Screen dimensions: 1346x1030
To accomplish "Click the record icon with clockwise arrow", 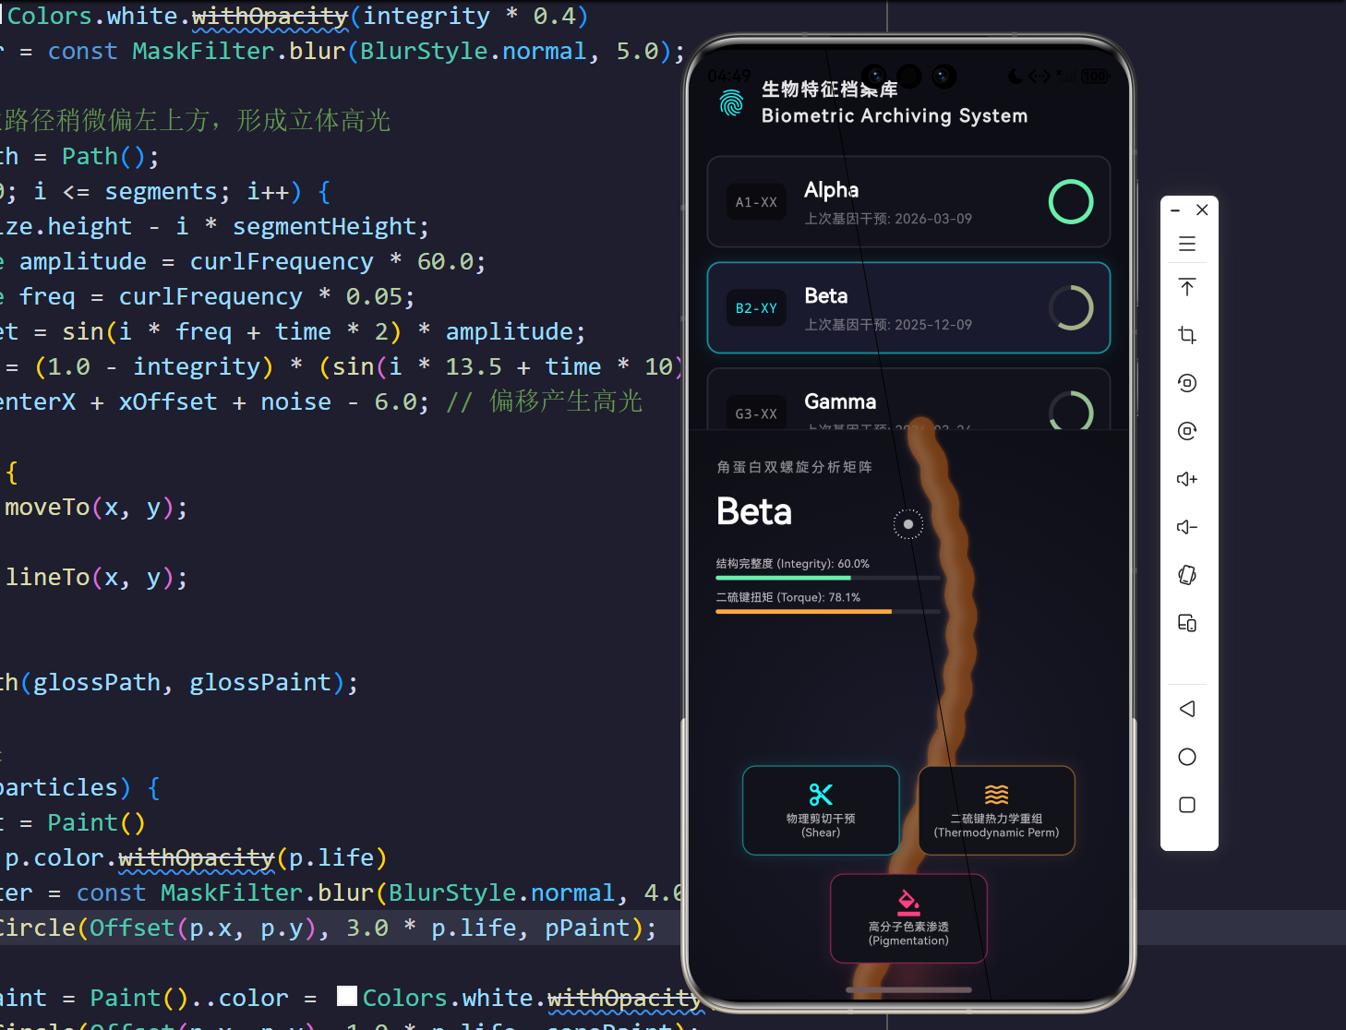I will 1187,431.
